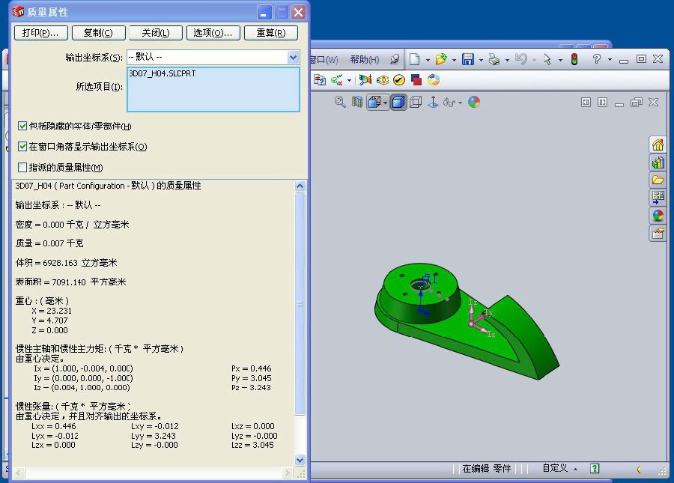Viewport: 674px width, 483px height.
Task: Click the Rebuild traffic light icon
Action: pos(574,59)
